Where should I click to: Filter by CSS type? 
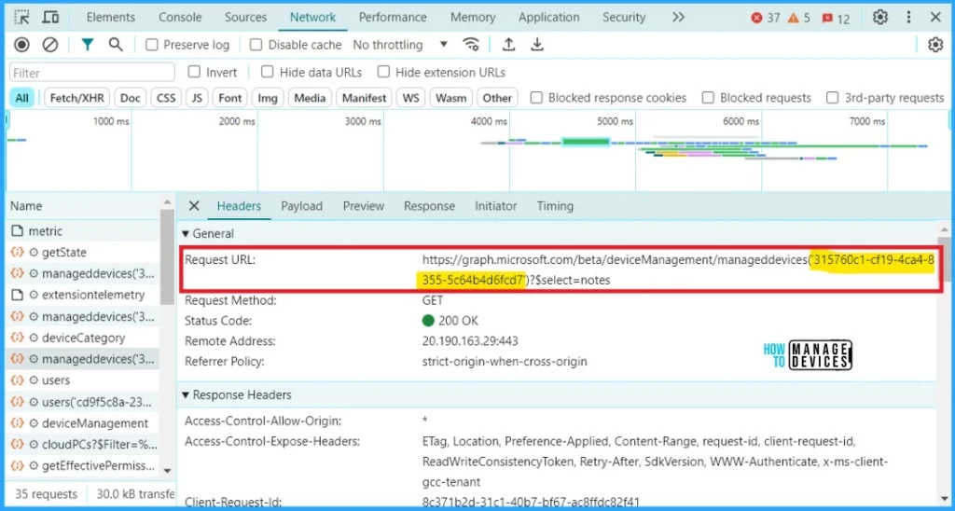[166, 98]
